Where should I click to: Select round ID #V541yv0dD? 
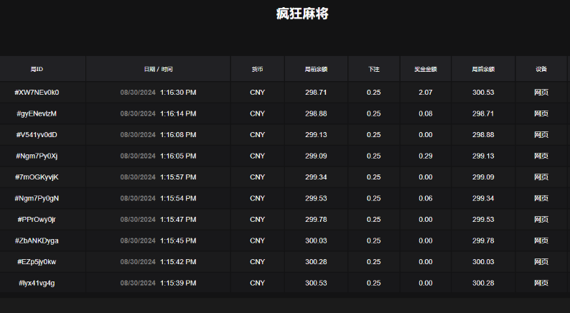tap(37, 135)
